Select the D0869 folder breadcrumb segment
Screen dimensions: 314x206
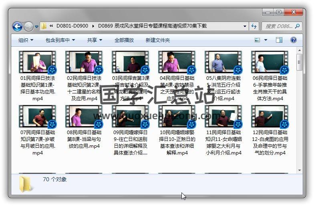tap(152, 26)
